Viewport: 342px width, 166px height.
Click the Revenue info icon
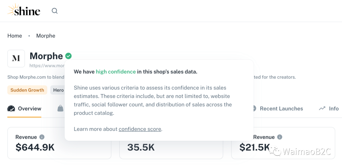[x=42, y=137]
